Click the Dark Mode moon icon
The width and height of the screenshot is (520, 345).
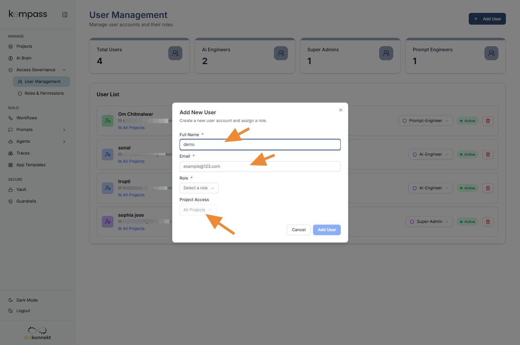click(11, 300)
